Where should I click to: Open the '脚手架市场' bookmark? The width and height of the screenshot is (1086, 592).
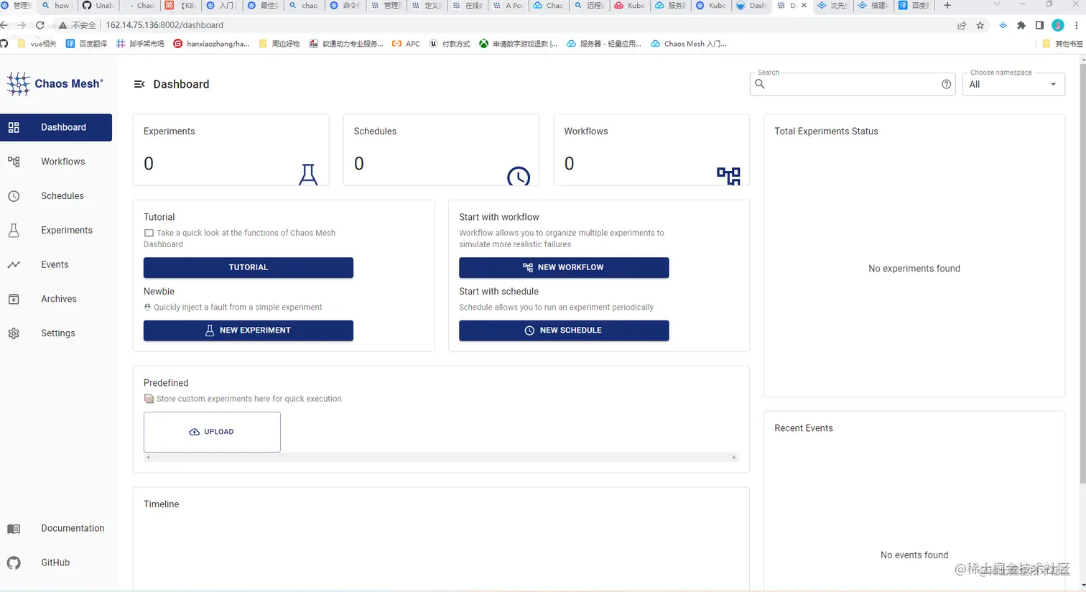[x=140, y=44]
